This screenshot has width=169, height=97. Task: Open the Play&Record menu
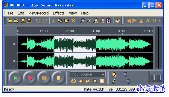(38, 13)
